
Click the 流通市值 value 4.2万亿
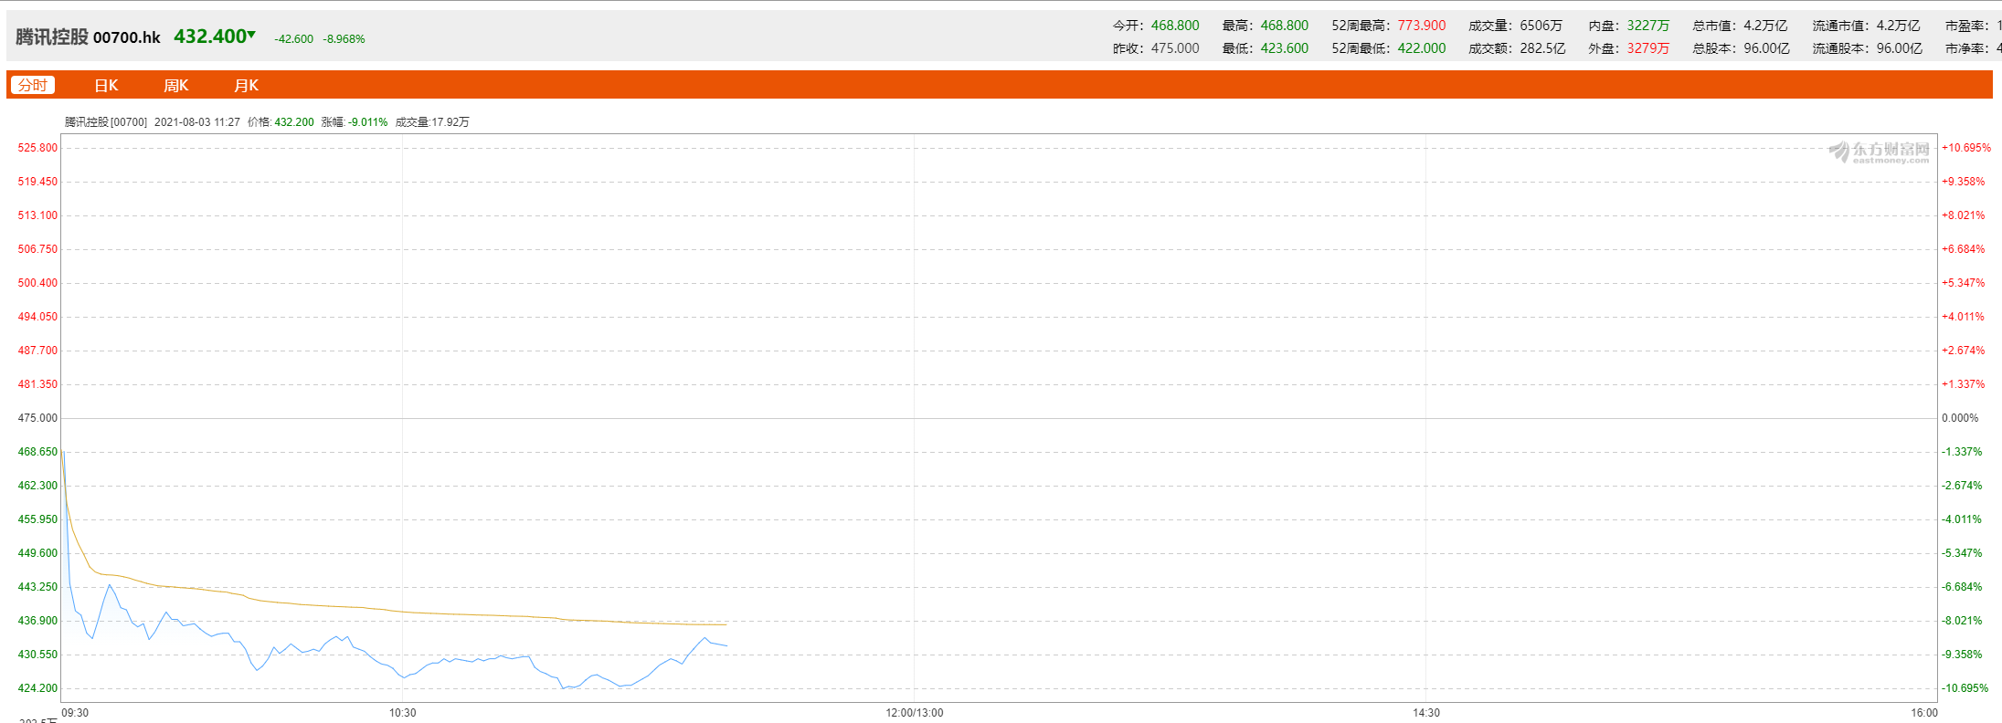tap(1899, 26)
